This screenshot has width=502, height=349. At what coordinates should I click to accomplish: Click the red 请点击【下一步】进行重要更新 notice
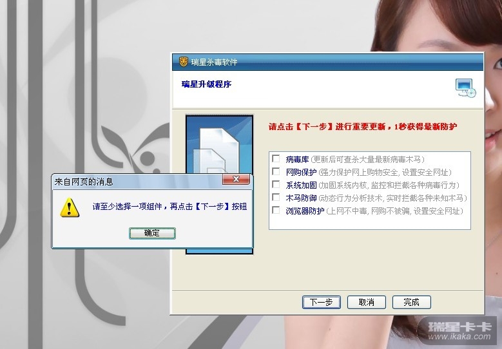(363, 127)
